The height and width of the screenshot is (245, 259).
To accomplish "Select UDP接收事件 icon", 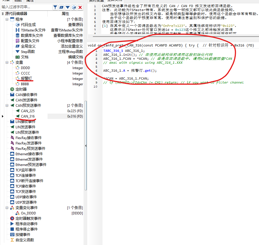I will (x=12, y=197).
